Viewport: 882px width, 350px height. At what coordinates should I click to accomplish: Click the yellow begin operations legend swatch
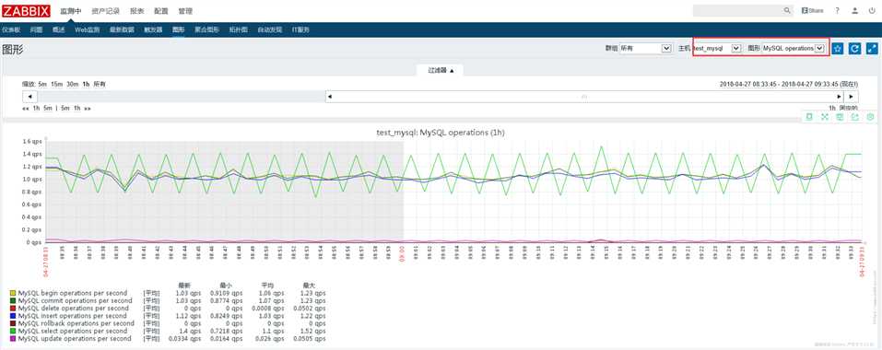(x=12, y=293)
